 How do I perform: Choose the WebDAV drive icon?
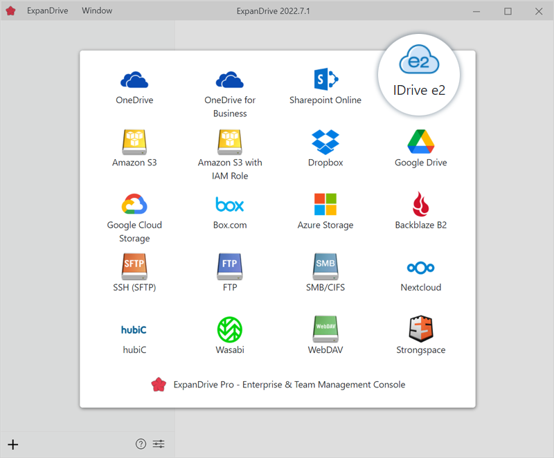click(x=325, y=329)
